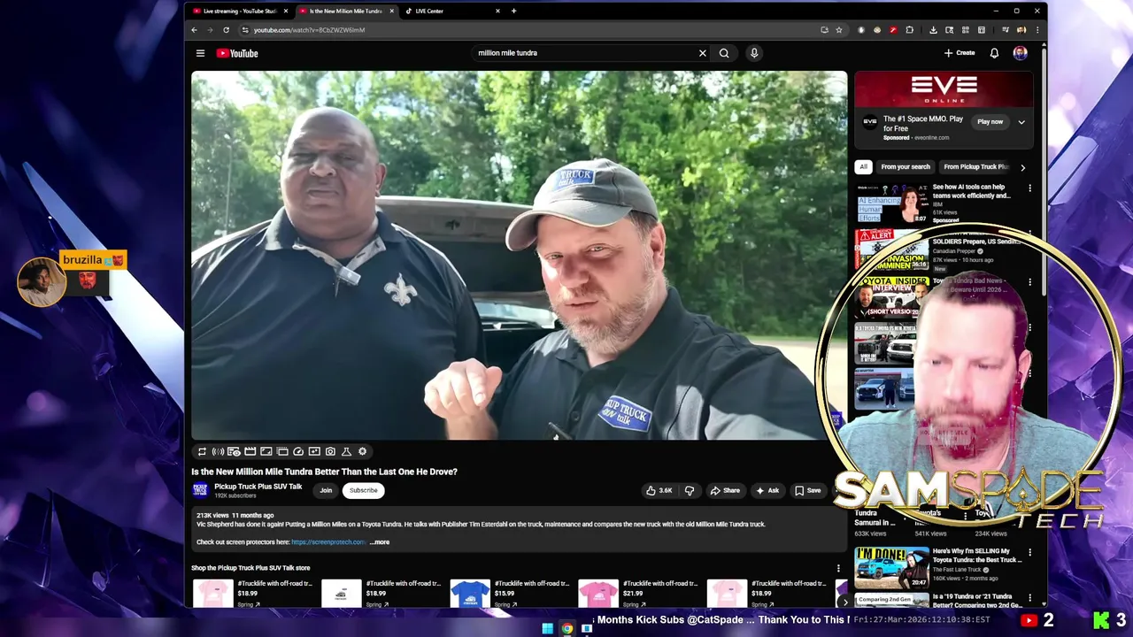Viewport: 1133px width, 637px height.
Task: Reload the page in Chrome
Action: 226,30
